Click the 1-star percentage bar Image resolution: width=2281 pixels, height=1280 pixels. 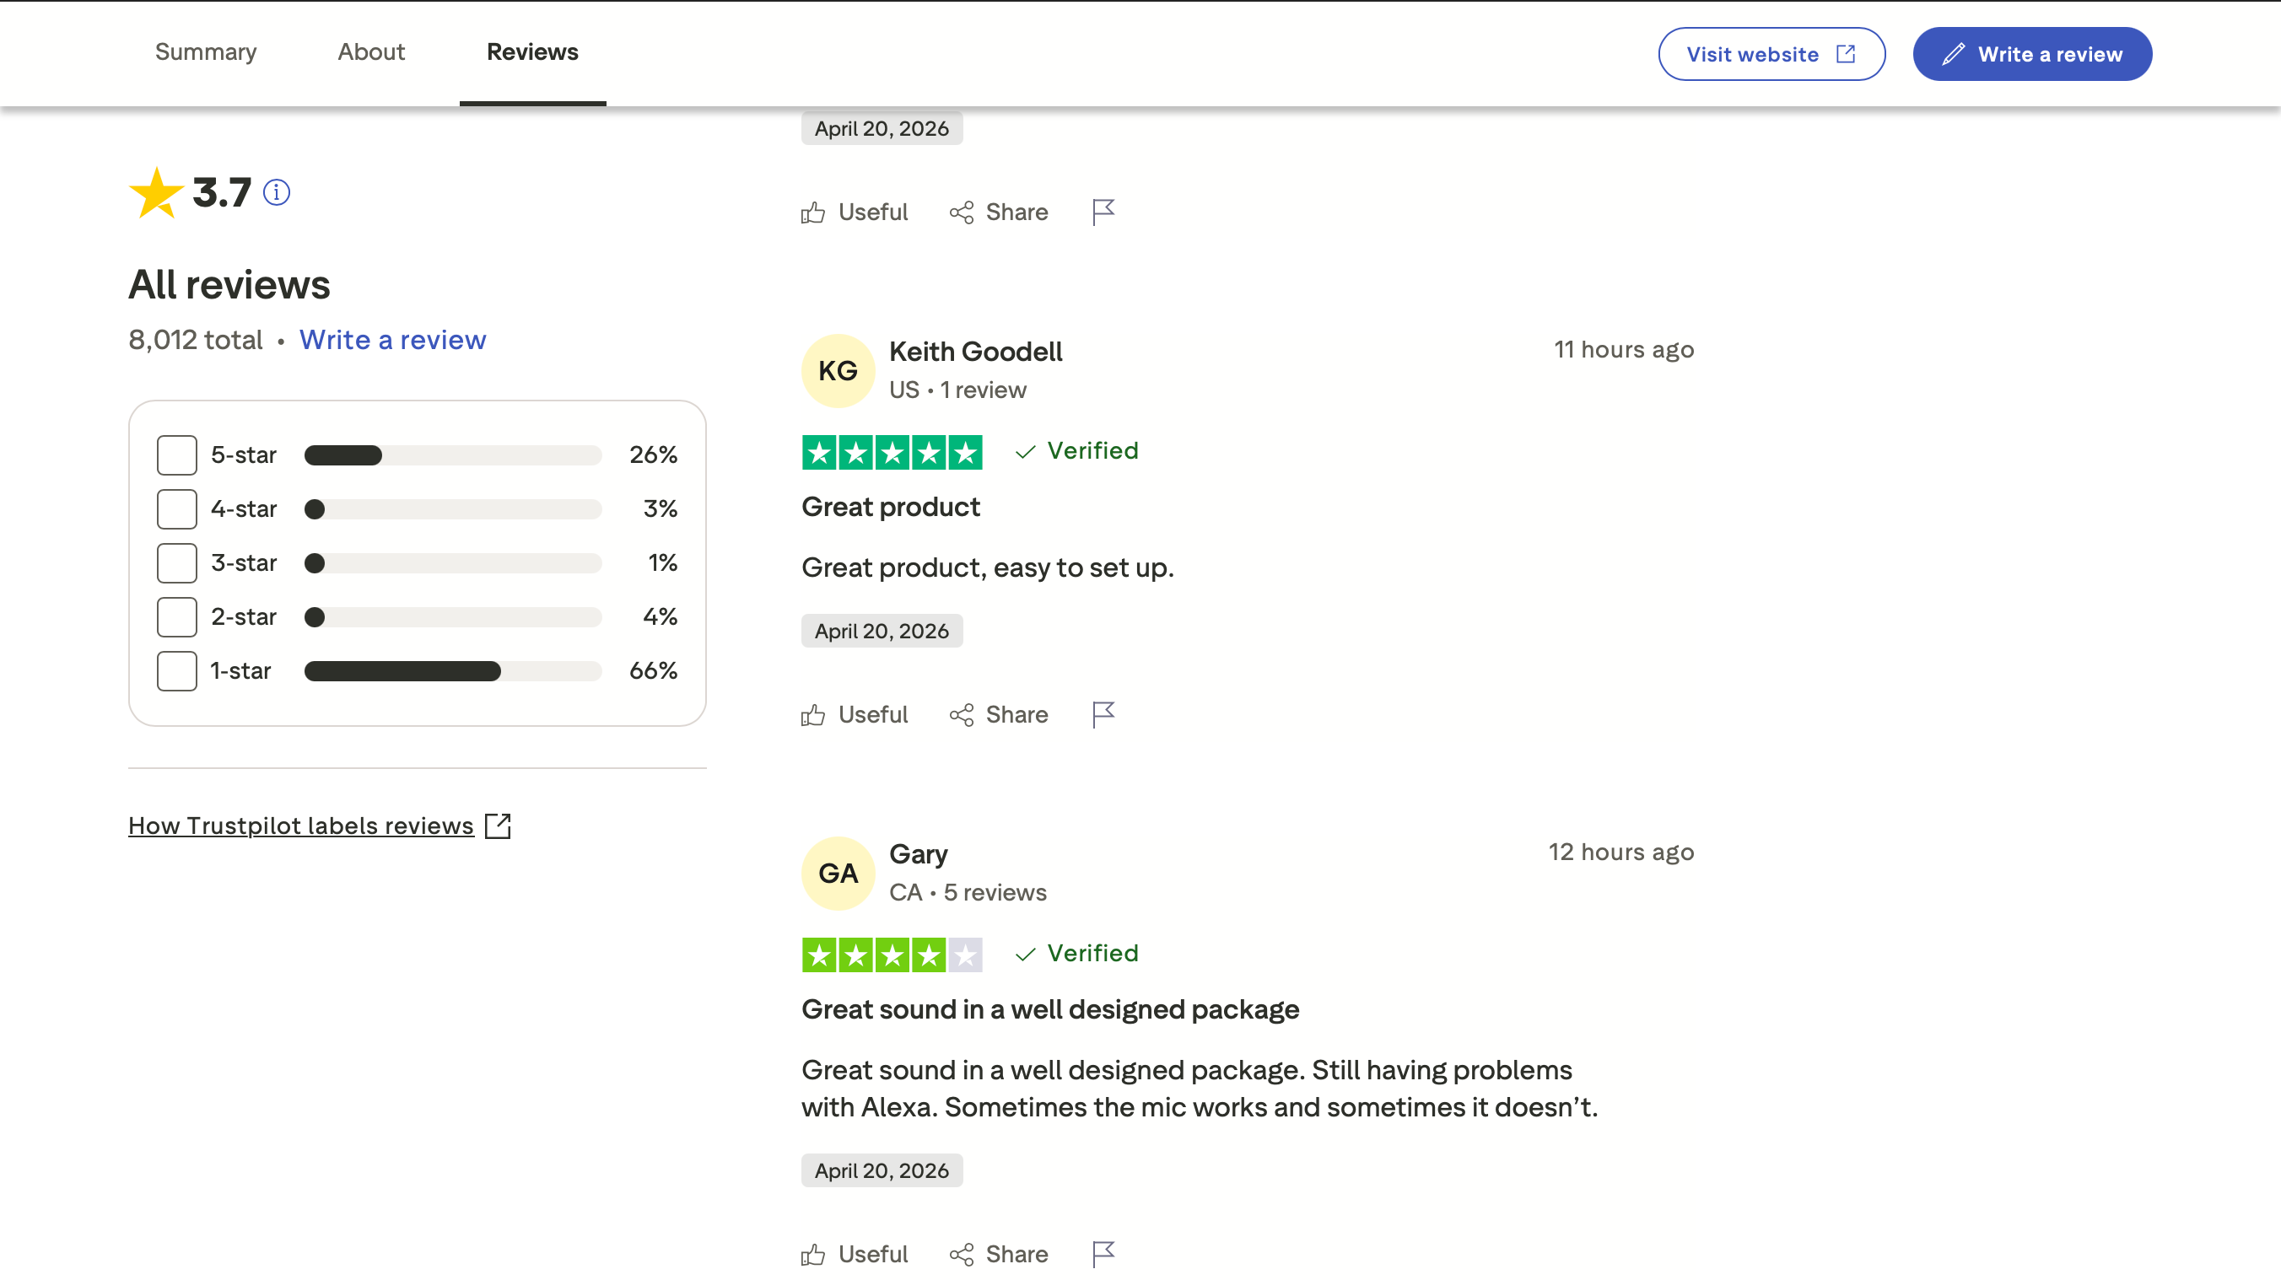pos(452,671)
